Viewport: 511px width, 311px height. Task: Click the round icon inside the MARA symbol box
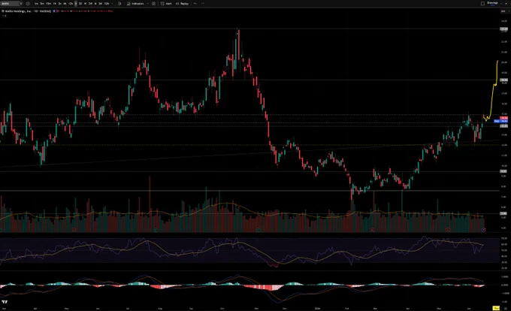(20, 4)
